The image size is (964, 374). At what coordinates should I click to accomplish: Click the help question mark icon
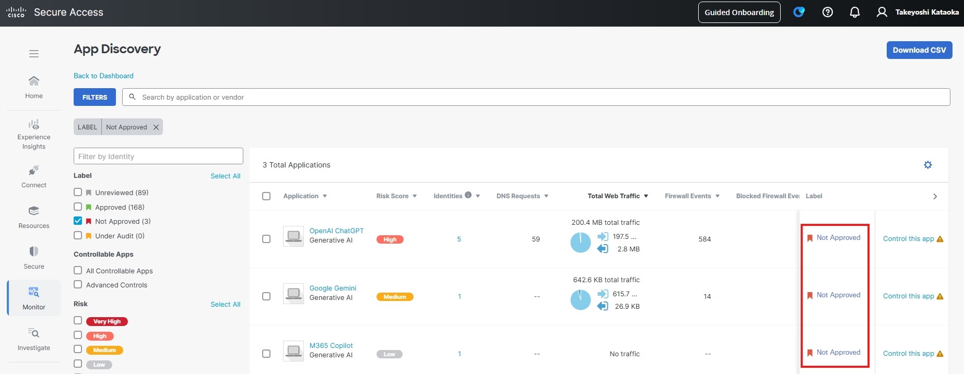tap(827, 12)
